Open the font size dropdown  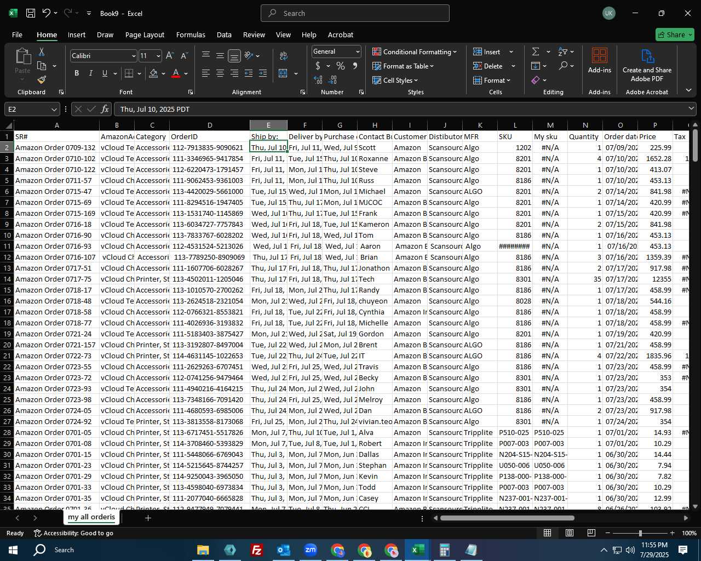[158, 56]
